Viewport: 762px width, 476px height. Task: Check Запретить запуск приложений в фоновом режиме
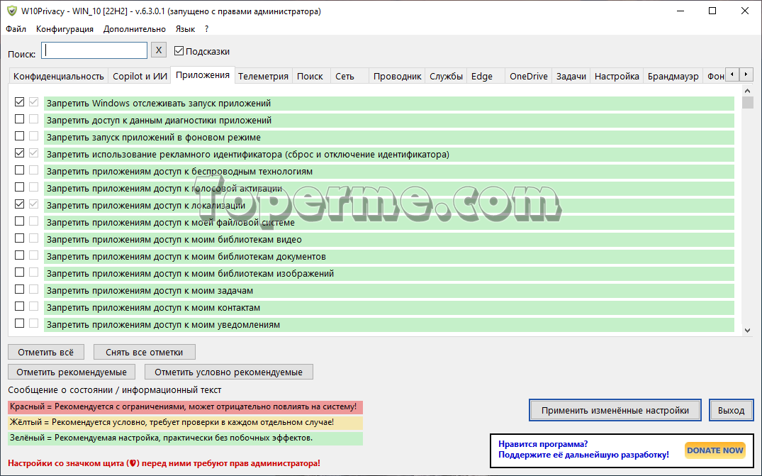(19, 136)
